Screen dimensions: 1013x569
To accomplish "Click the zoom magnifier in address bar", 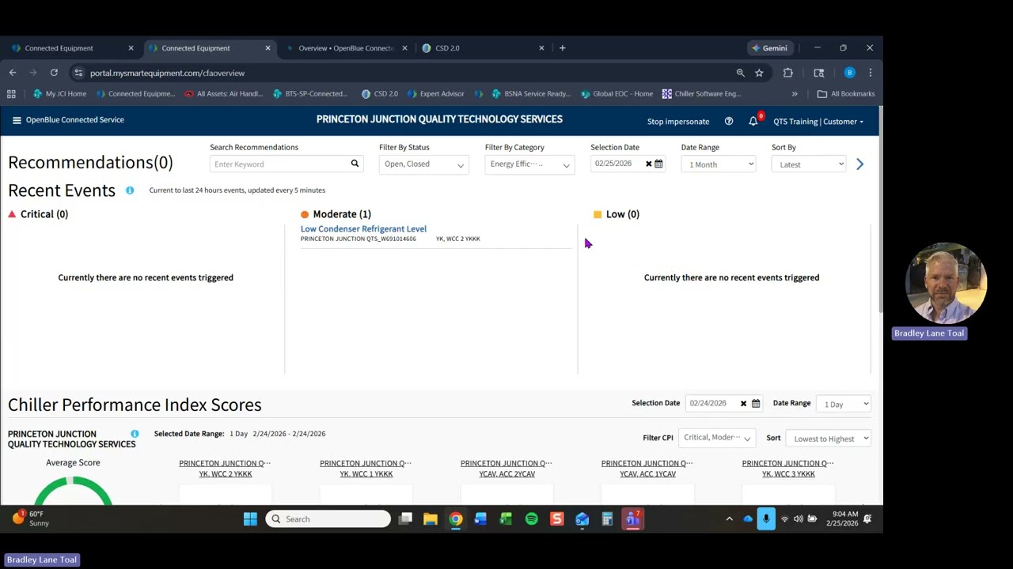I will click(x=741, y=73).
